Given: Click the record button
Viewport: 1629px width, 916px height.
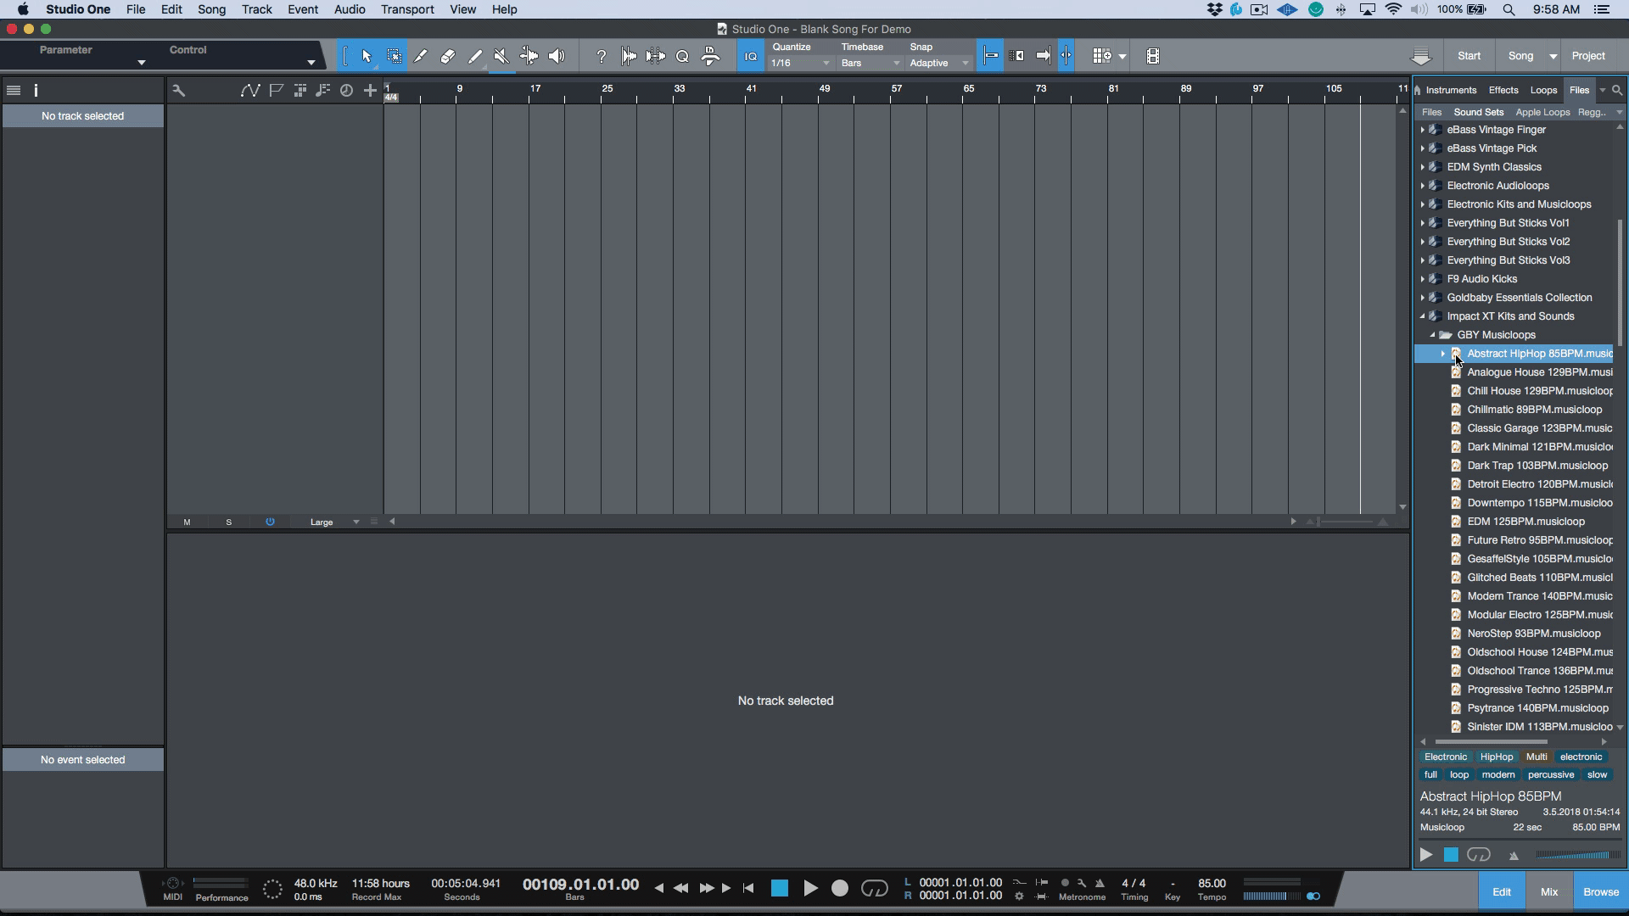Looking at the screenshot, I should 840,888.
